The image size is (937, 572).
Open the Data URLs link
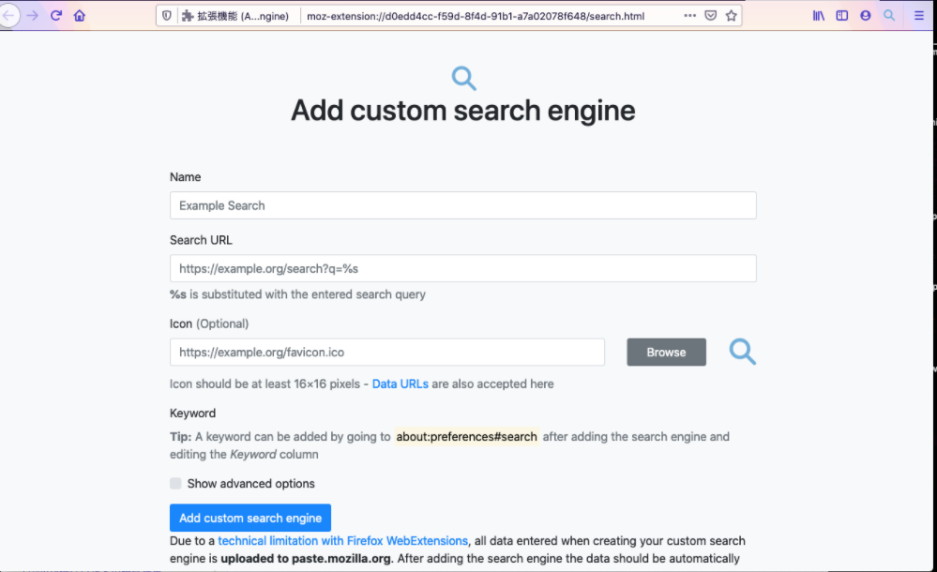tap(400, 384)
